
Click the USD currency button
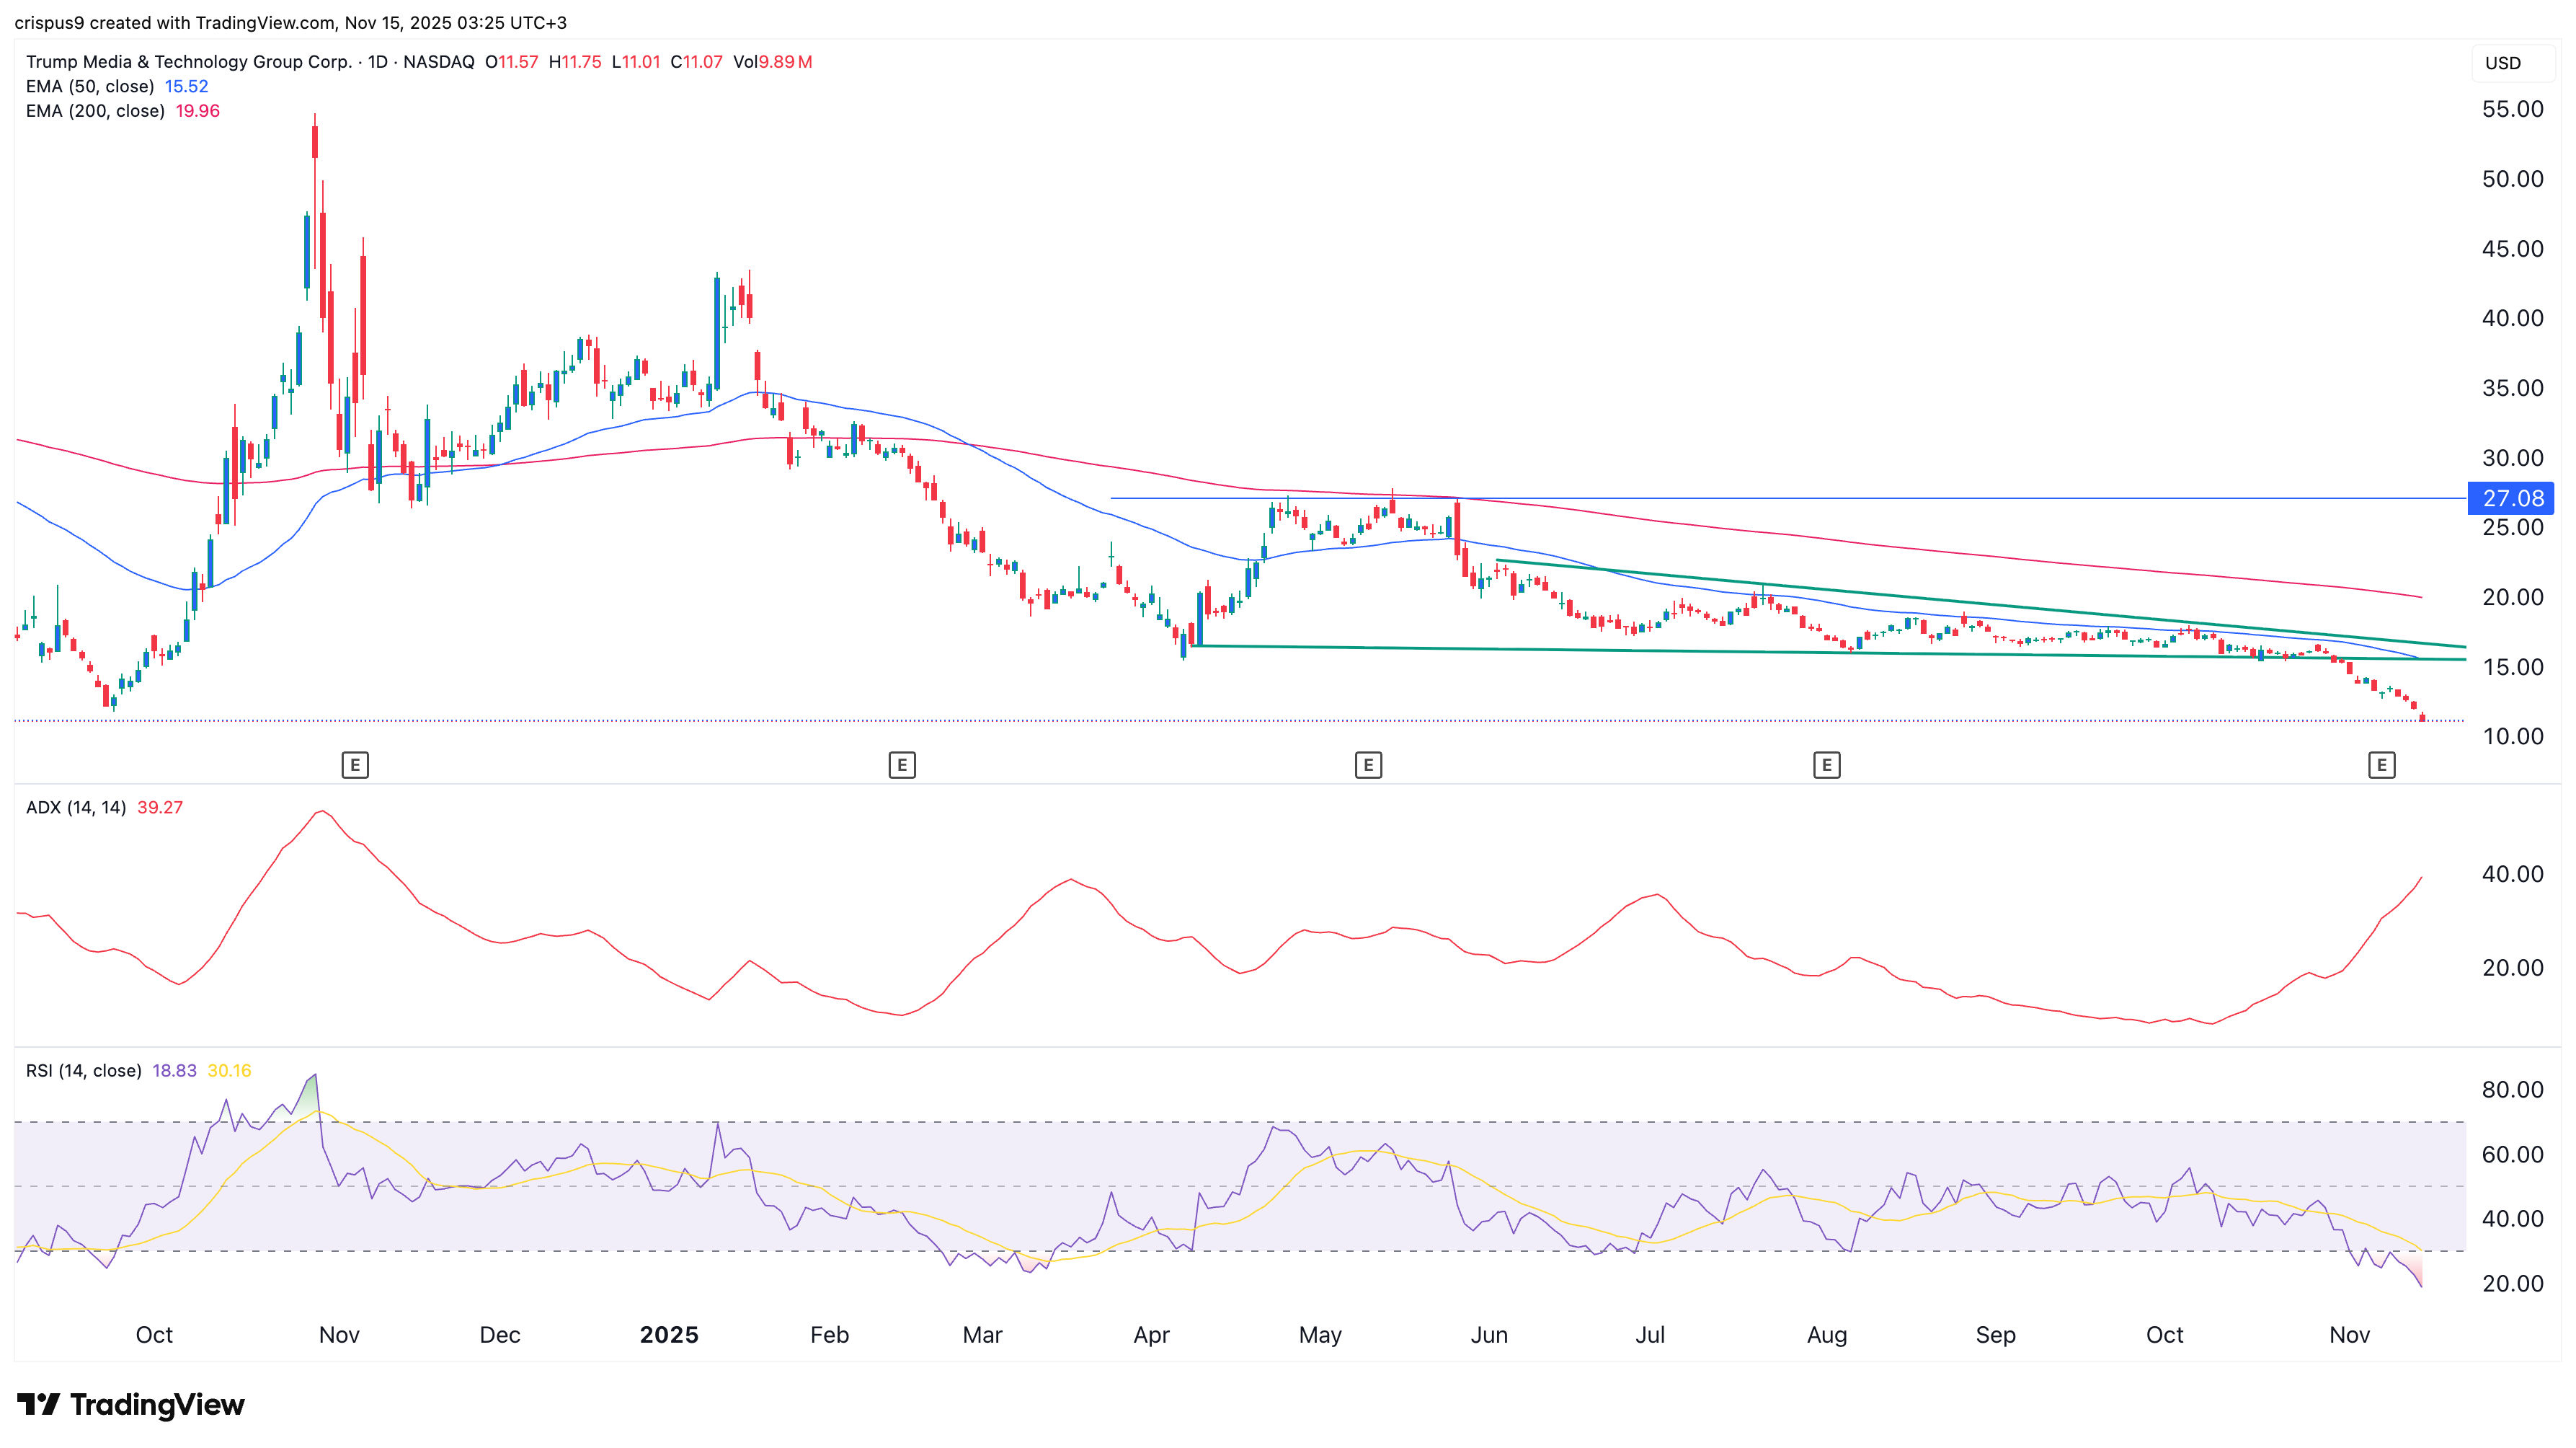click(2503, 63)
